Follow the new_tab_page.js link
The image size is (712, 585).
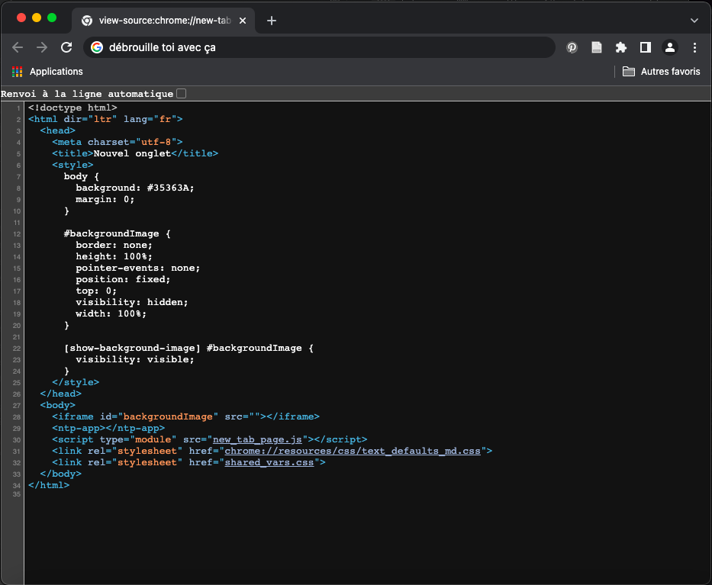tap(259, 439)
